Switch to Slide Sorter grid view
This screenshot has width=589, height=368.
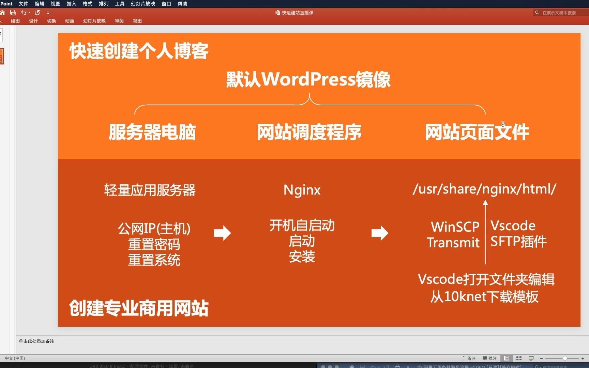tap(519, 358)
